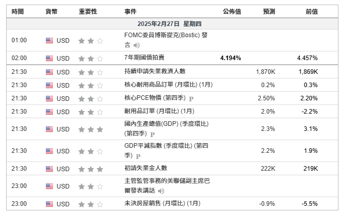The height and width of the screenshot is (215, 341).
Task: Click US flag in 未決房屋銷售 row
Action: click(49, 204)
